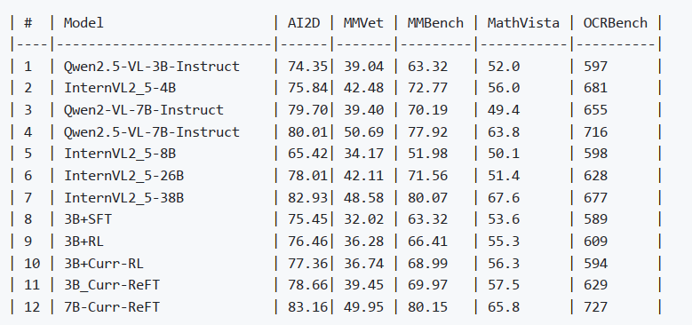Click the 3B+SFT model entry
Viewport: 692px width, 325px height.
(x=88, y=219)
